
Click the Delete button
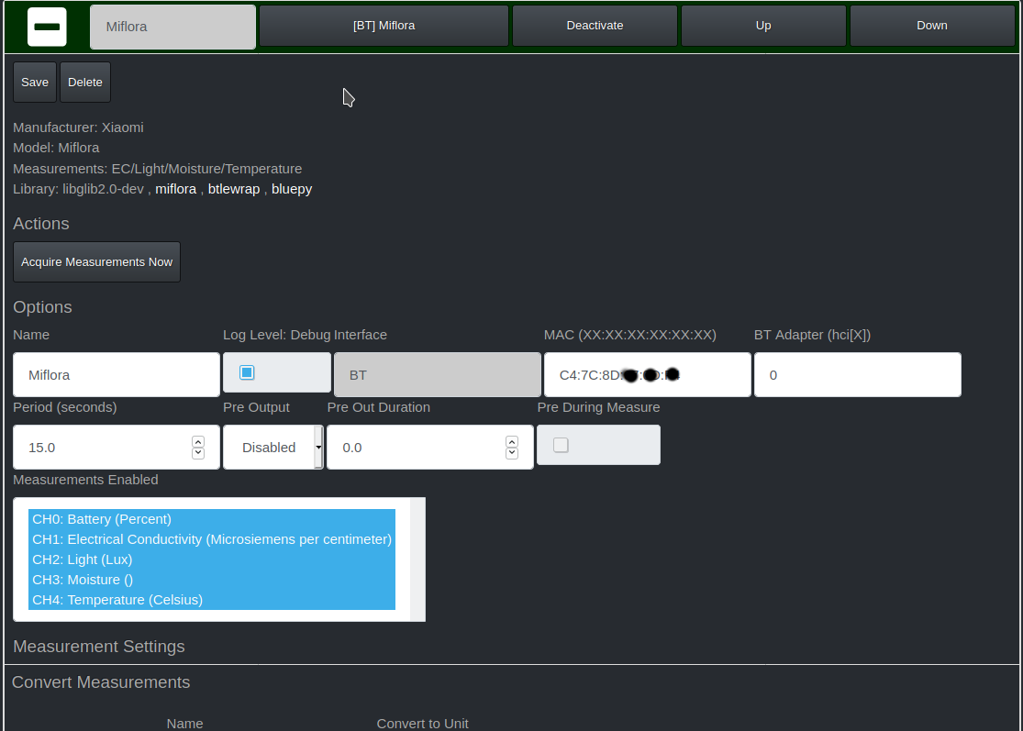point(84,82)
